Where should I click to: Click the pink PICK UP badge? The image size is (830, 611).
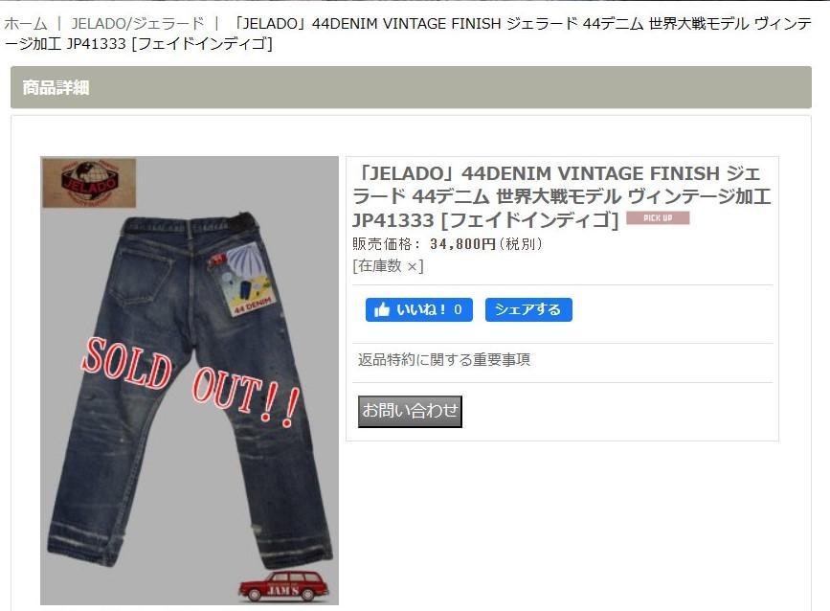coord(658,218)
